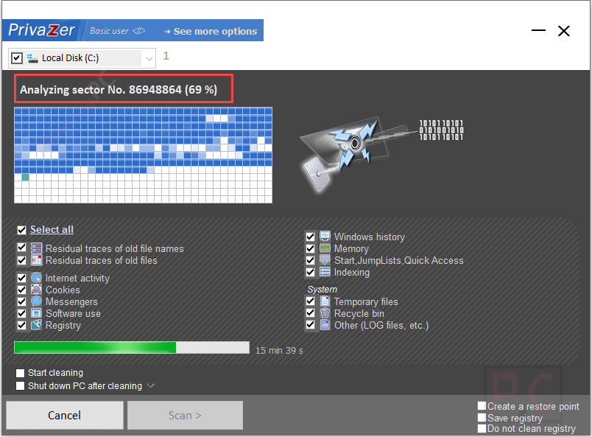This screenshot has height=437, width=592.
Task: Toggle the Local Disk (C:) drive checkbox
Action: tap(17, 57)
